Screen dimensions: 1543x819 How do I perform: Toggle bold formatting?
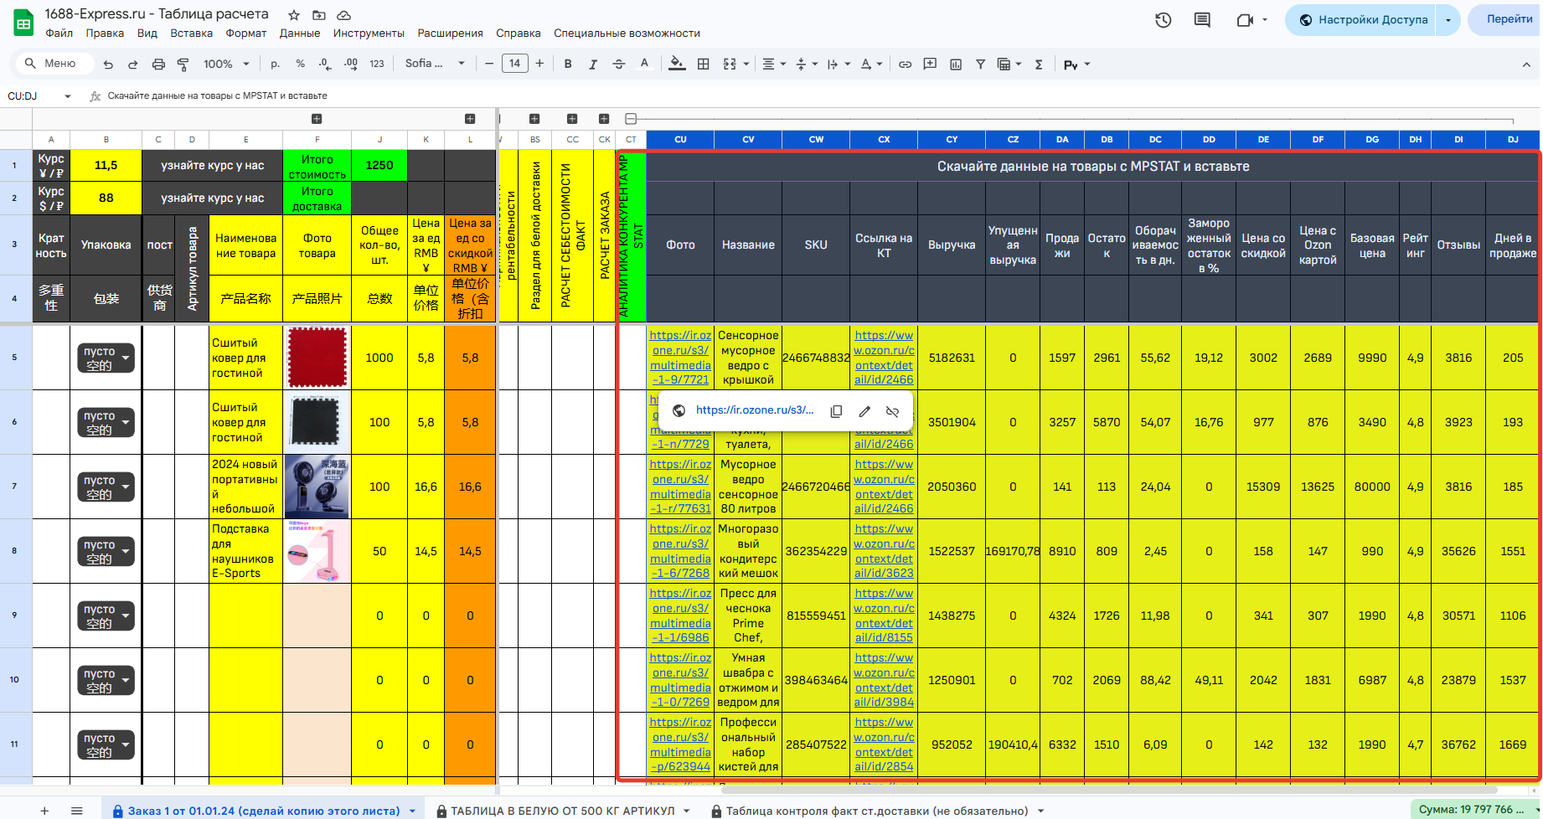coord(568,64)
